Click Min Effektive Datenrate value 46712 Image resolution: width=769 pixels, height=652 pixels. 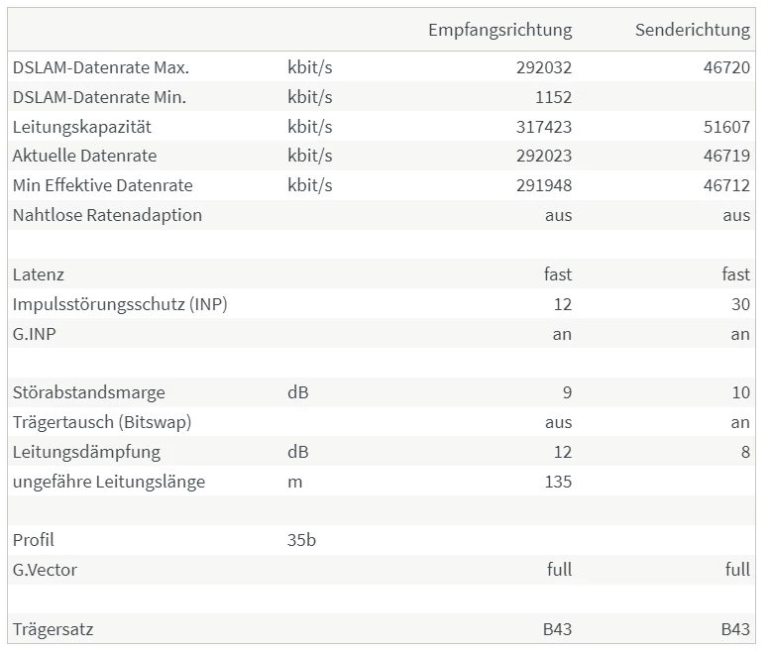point(726,186)
